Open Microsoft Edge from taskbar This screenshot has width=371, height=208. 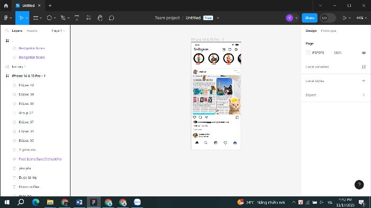pyautogui.click(x=36, y=202)
